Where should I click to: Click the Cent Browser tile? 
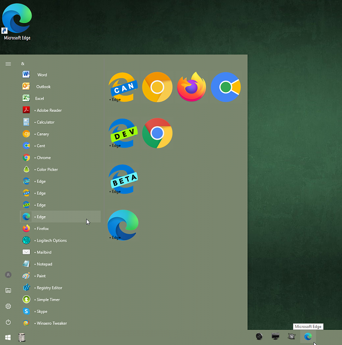point(226,87)
